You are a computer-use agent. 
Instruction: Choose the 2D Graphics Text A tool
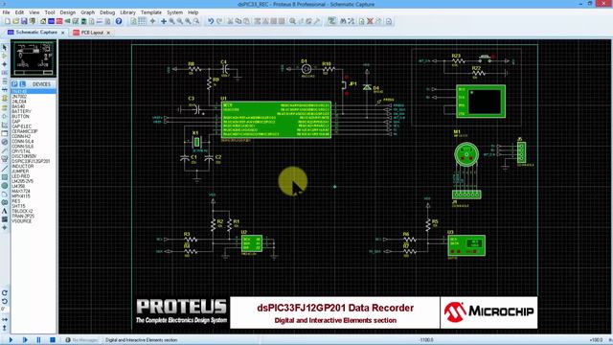[x=4, y=211]
